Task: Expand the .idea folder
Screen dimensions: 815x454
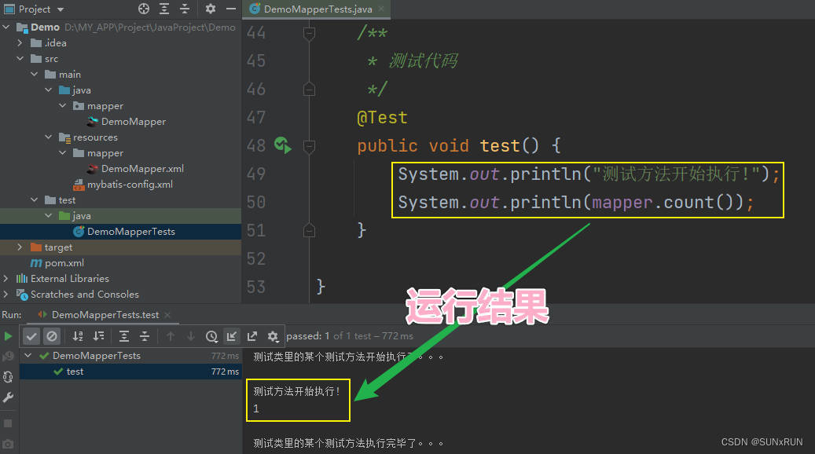Action: (x=20, y=42)
